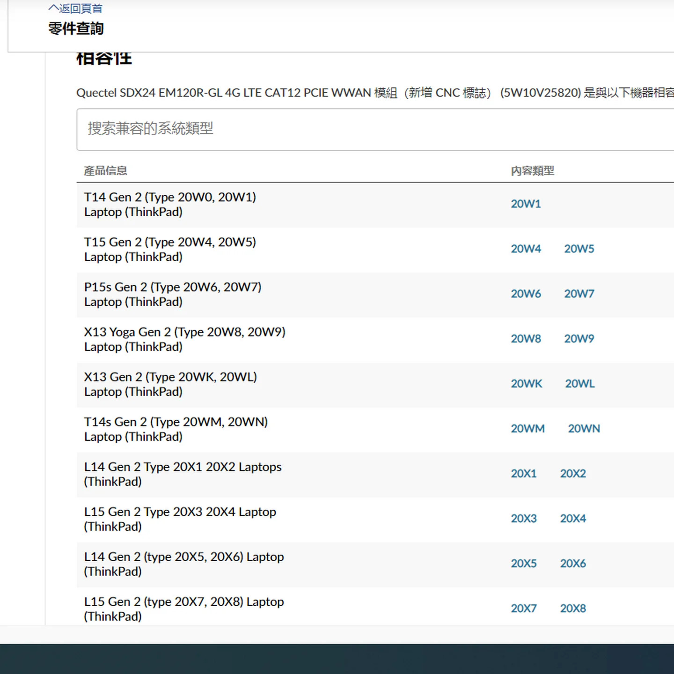
Task: Focus the 搜索兼容的系統類型 search field
Action: [x=375, y=129]
